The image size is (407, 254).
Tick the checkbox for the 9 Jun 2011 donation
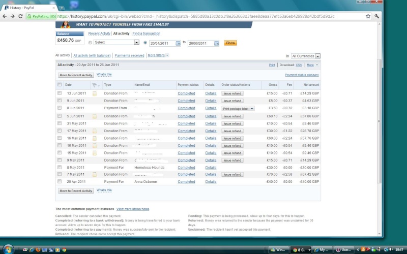(60, 100)
